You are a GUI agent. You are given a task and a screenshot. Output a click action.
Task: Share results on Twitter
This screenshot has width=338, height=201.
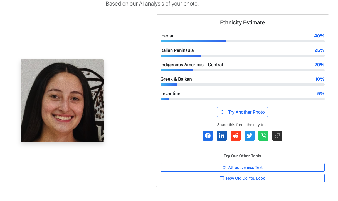click(x=250, y=136)
